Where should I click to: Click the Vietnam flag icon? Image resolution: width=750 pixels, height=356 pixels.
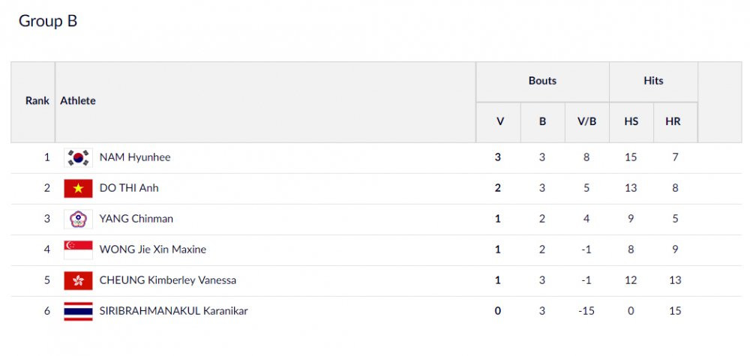click(78, 188)
